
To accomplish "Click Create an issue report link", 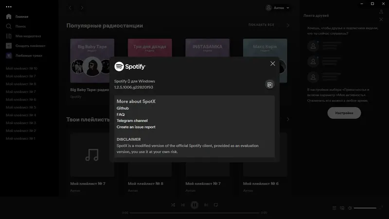I will 136,127.
